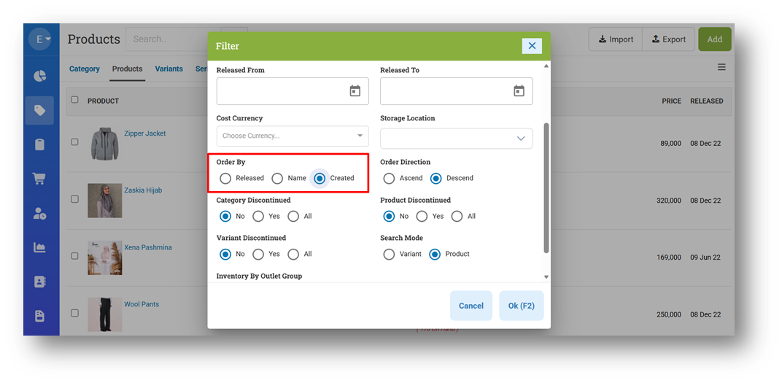
Task: Click the Export button
Action: coord(668,39)
